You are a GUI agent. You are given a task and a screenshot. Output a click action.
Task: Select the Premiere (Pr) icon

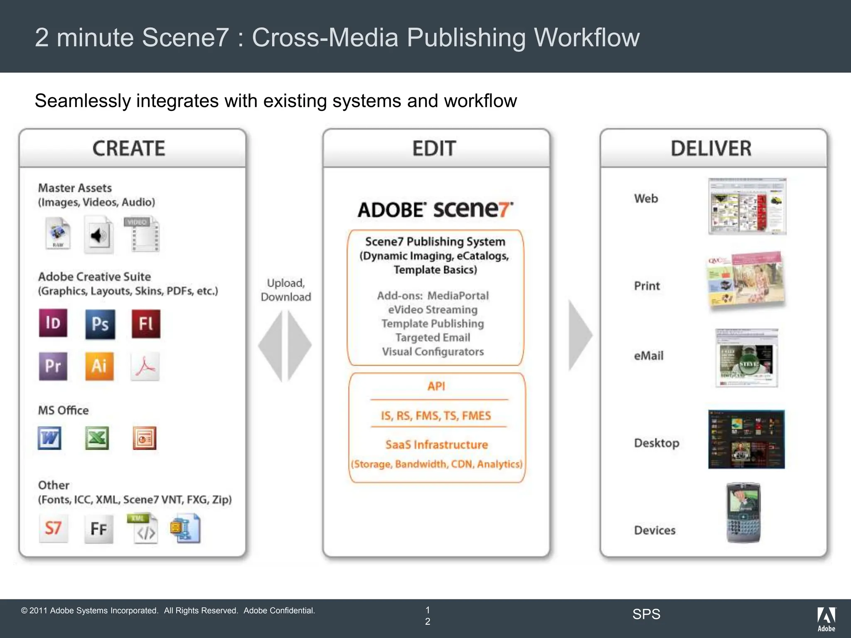(x=53, y=366)
